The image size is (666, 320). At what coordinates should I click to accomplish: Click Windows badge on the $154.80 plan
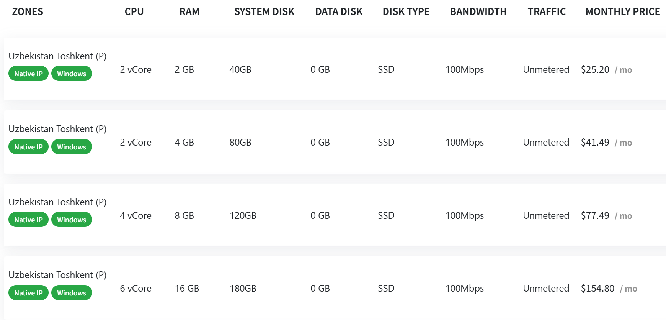72,293
